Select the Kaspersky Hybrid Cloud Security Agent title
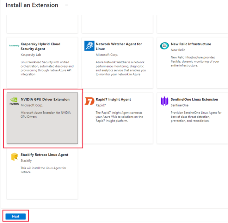This screenshot has width=228, height=223. (x=41, y=46)
